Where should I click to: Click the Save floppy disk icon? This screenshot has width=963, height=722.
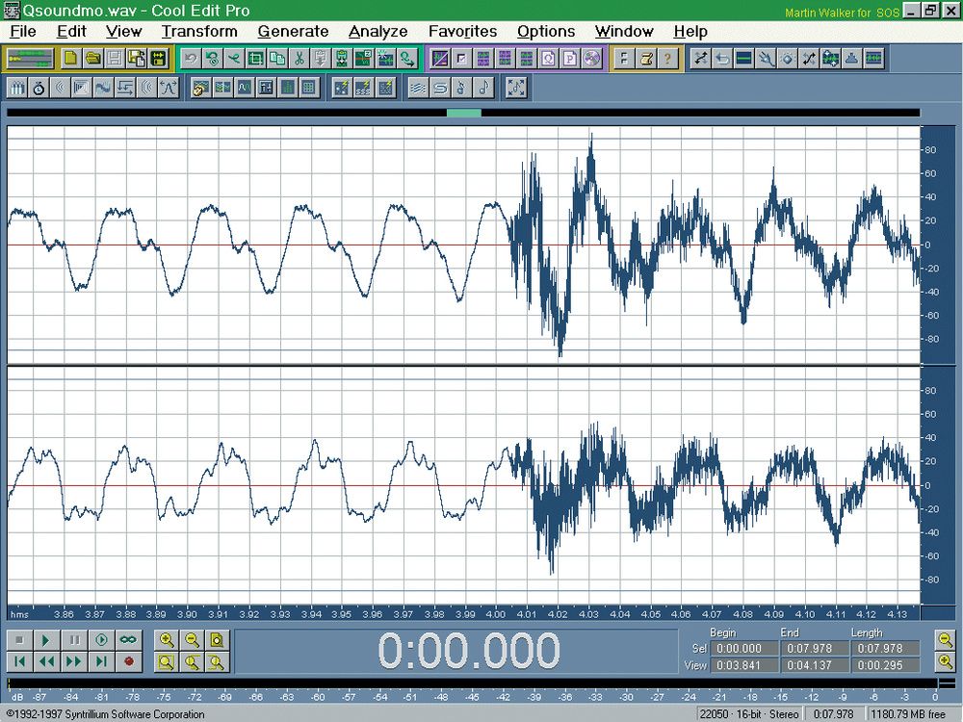(115, 59)
